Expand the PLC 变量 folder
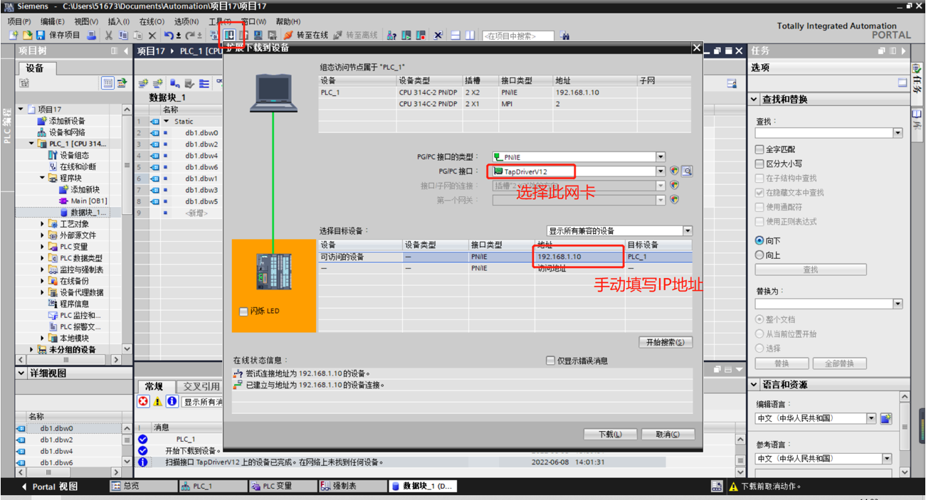The width and height of the screenshot is (926, 500). coord(43,246)
